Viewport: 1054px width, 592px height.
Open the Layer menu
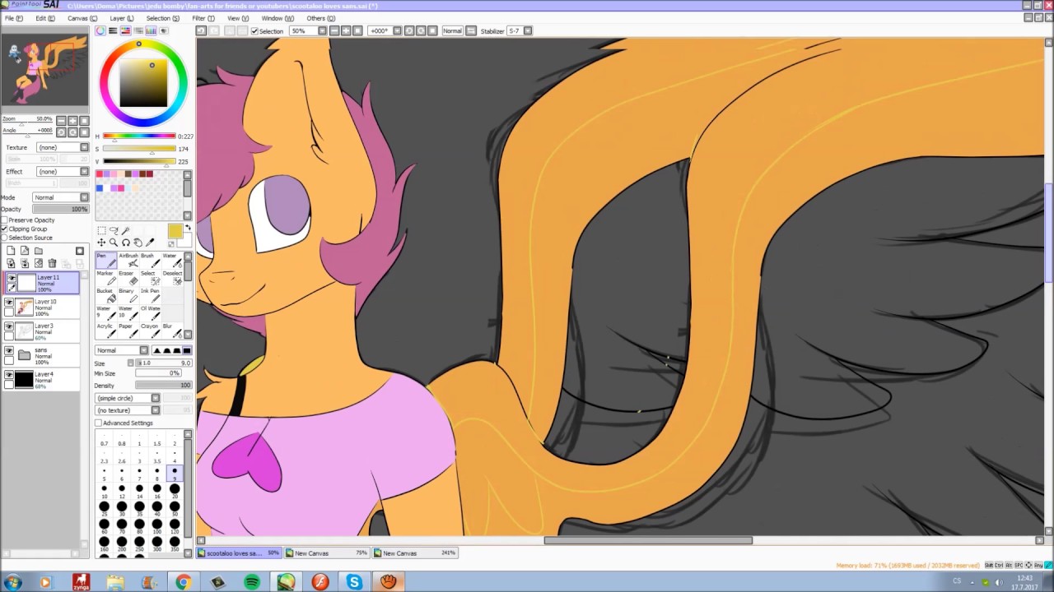click(x=121, y=18)
